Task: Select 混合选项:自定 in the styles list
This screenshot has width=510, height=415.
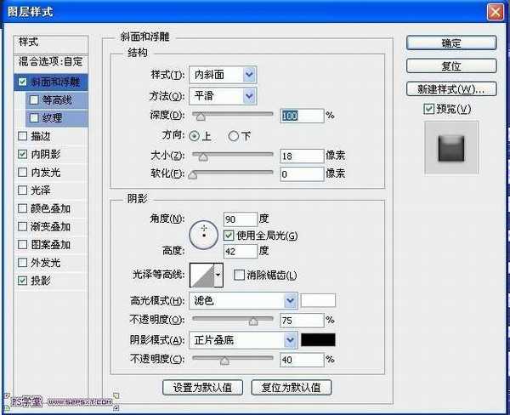Action: pyautogui.click(x=52, y=62)
